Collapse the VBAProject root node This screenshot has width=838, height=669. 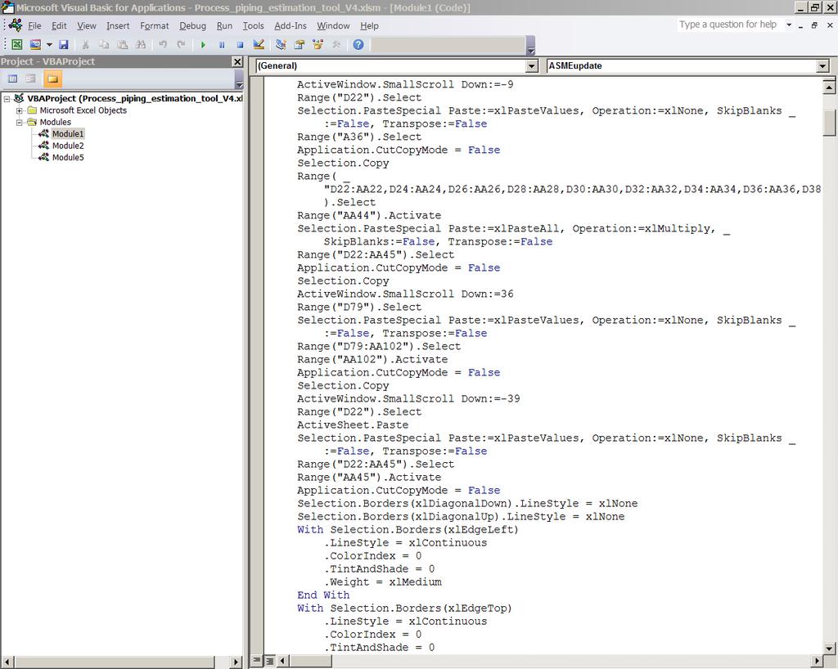pos(7,99)
